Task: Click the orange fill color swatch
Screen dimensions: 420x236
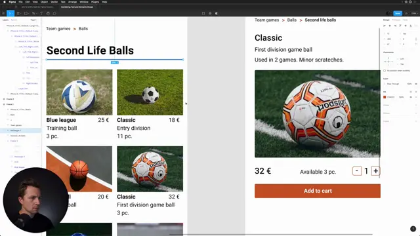Action: [x=385, y=97]
